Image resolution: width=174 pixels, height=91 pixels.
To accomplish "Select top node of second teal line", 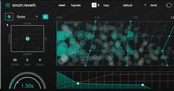I will pyautogui.click(x=131, y=21).
